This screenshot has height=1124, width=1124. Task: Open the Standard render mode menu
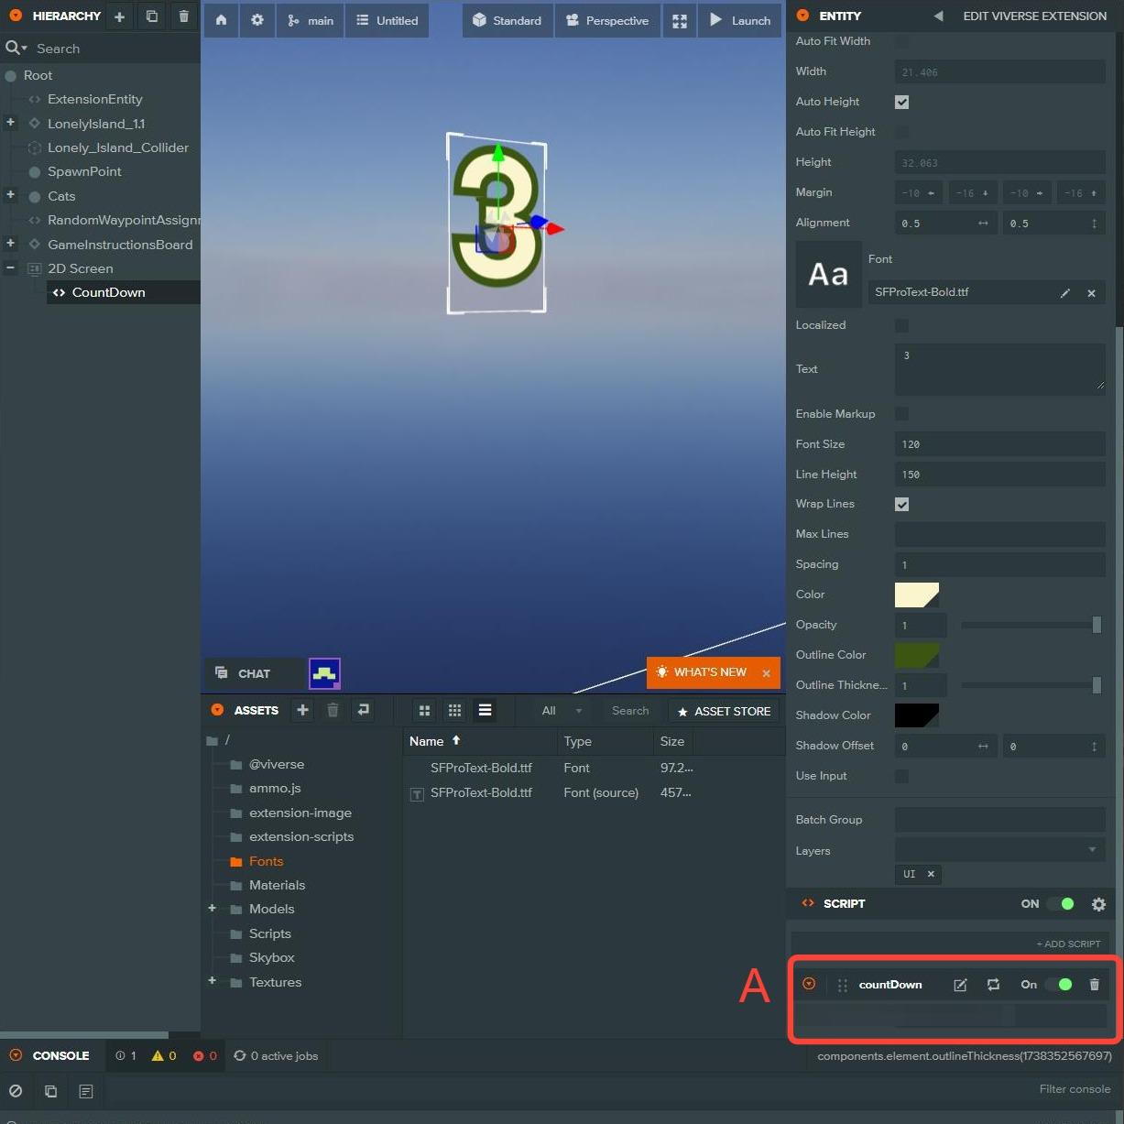pos(507,20)
